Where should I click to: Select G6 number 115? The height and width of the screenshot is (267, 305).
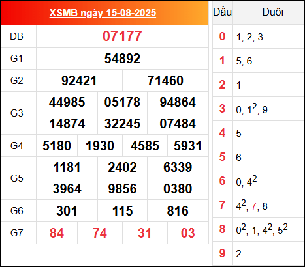point(122,211)
